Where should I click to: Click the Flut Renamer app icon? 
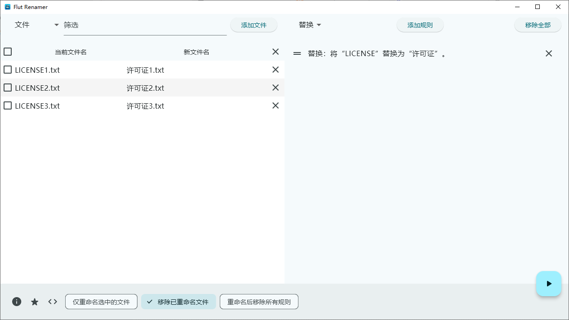[x=8, y=7]
